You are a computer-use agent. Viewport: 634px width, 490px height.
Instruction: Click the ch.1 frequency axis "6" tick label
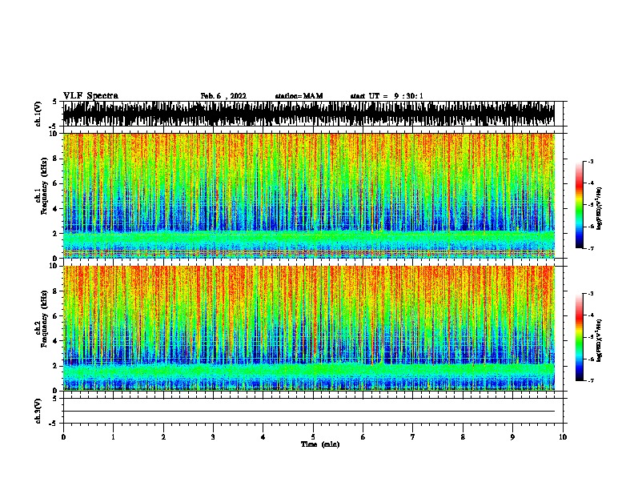click(x=55, y=184)
